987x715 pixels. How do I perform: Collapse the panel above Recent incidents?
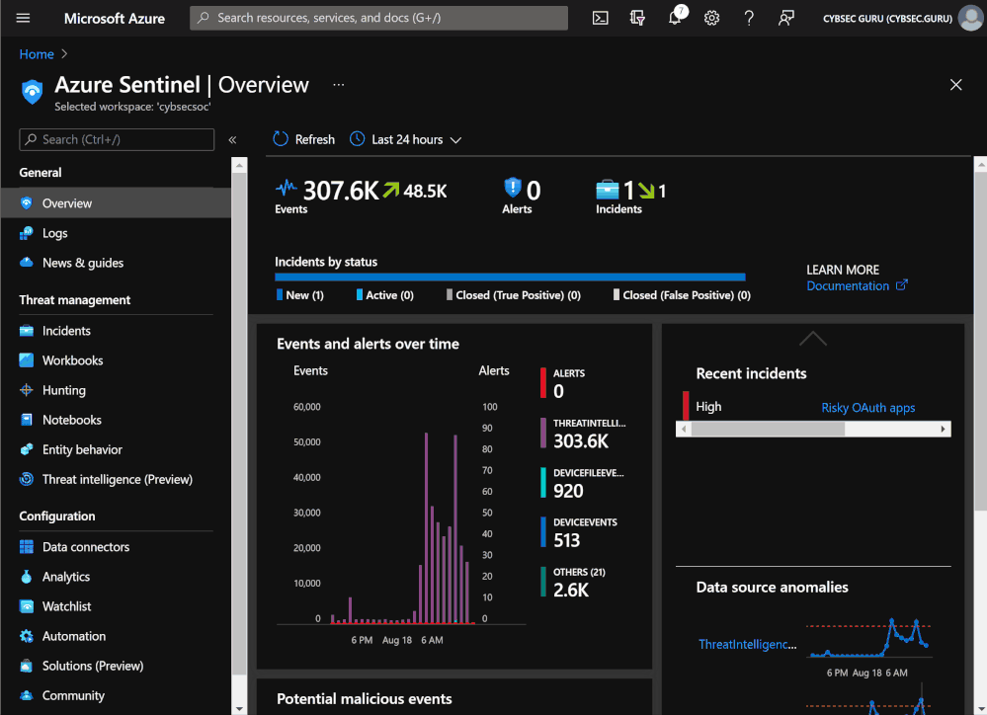(x=813, y=339)
